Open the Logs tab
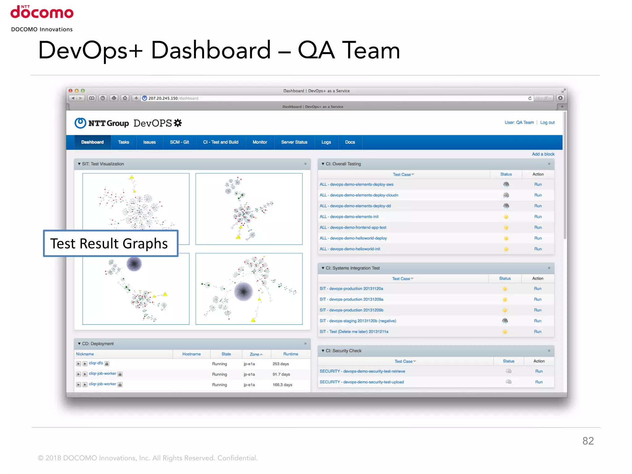Viewport: 632px width, 474px height. [326, 142]
